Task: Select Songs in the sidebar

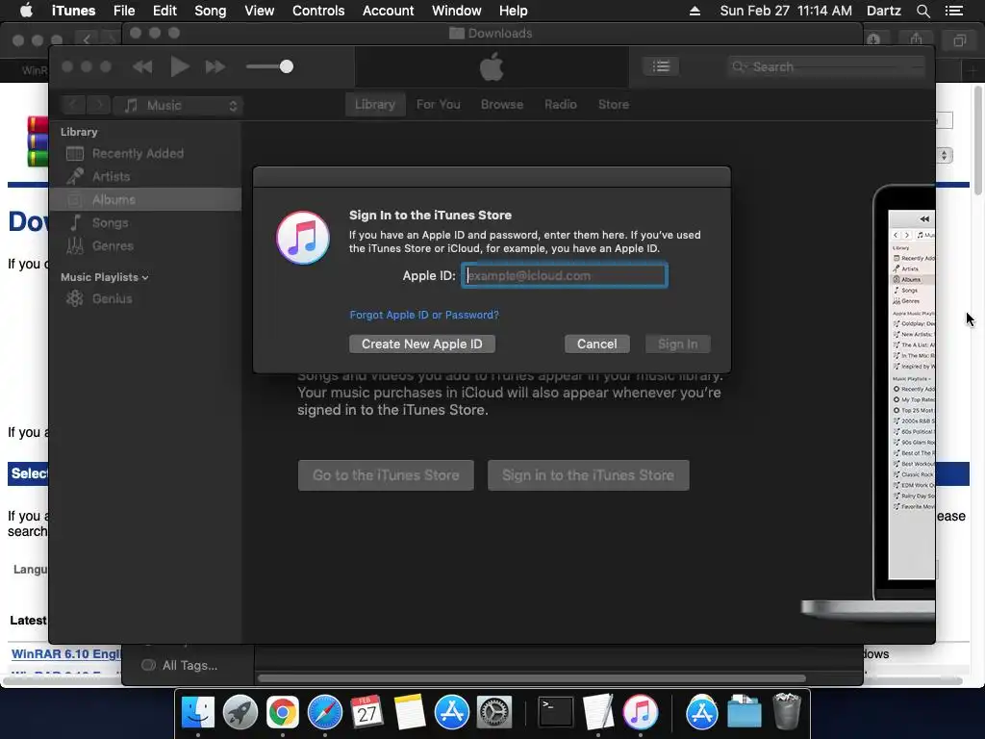Action: click(145, 222)
